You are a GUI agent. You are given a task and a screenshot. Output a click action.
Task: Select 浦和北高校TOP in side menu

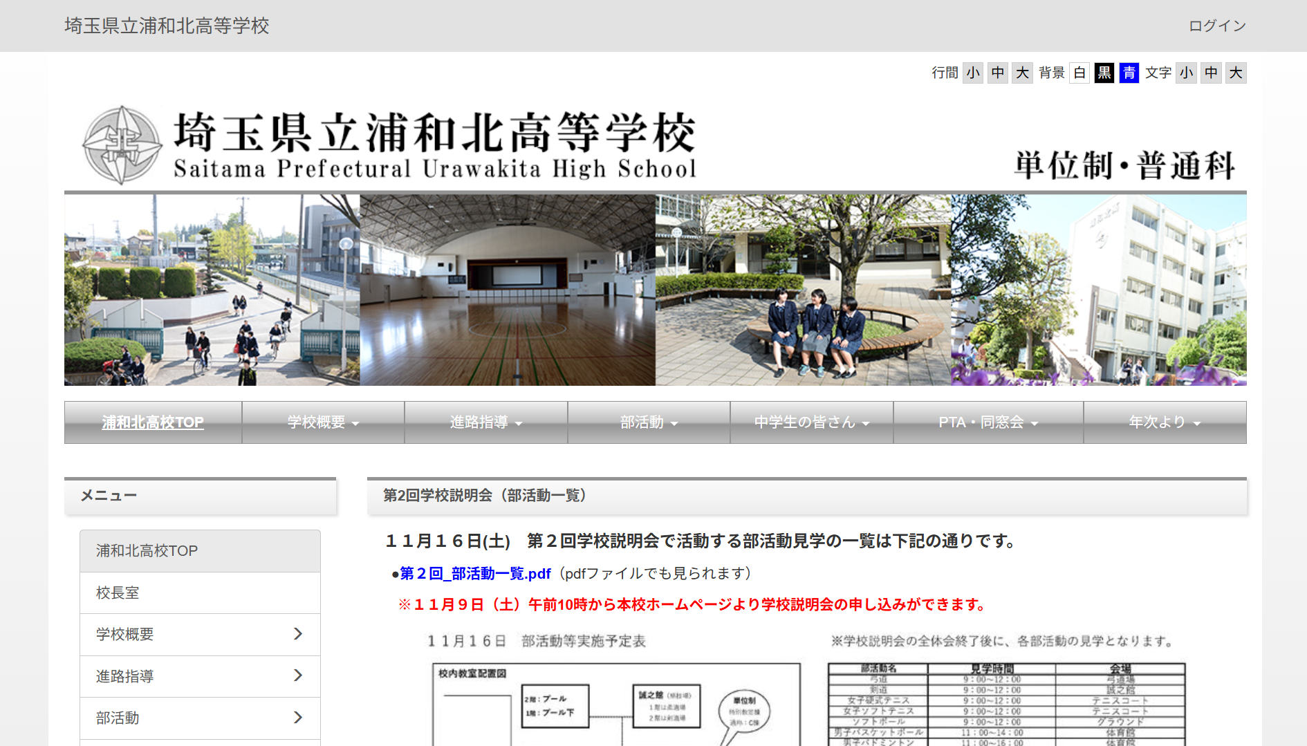click(200, 551)
